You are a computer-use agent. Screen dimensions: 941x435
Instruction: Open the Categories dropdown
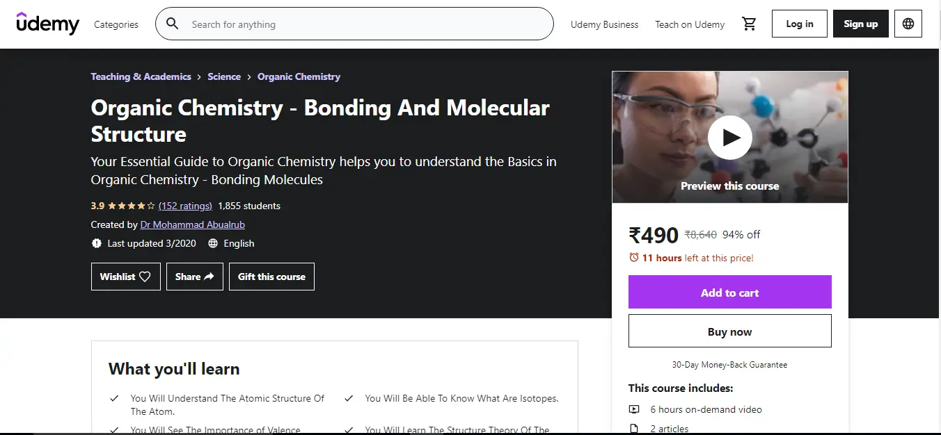[x=116, y=24]
